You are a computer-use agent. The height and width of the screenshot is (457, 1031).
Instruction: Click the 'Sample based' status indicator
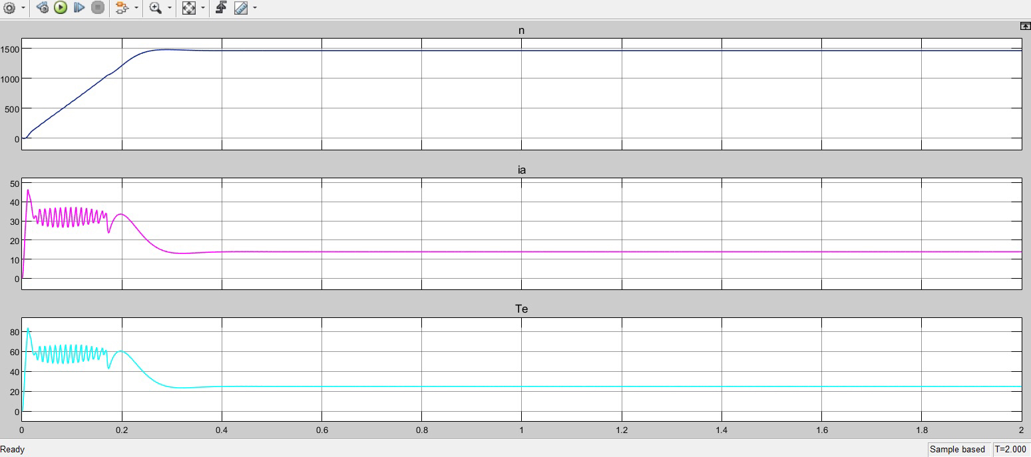(958, 450)
